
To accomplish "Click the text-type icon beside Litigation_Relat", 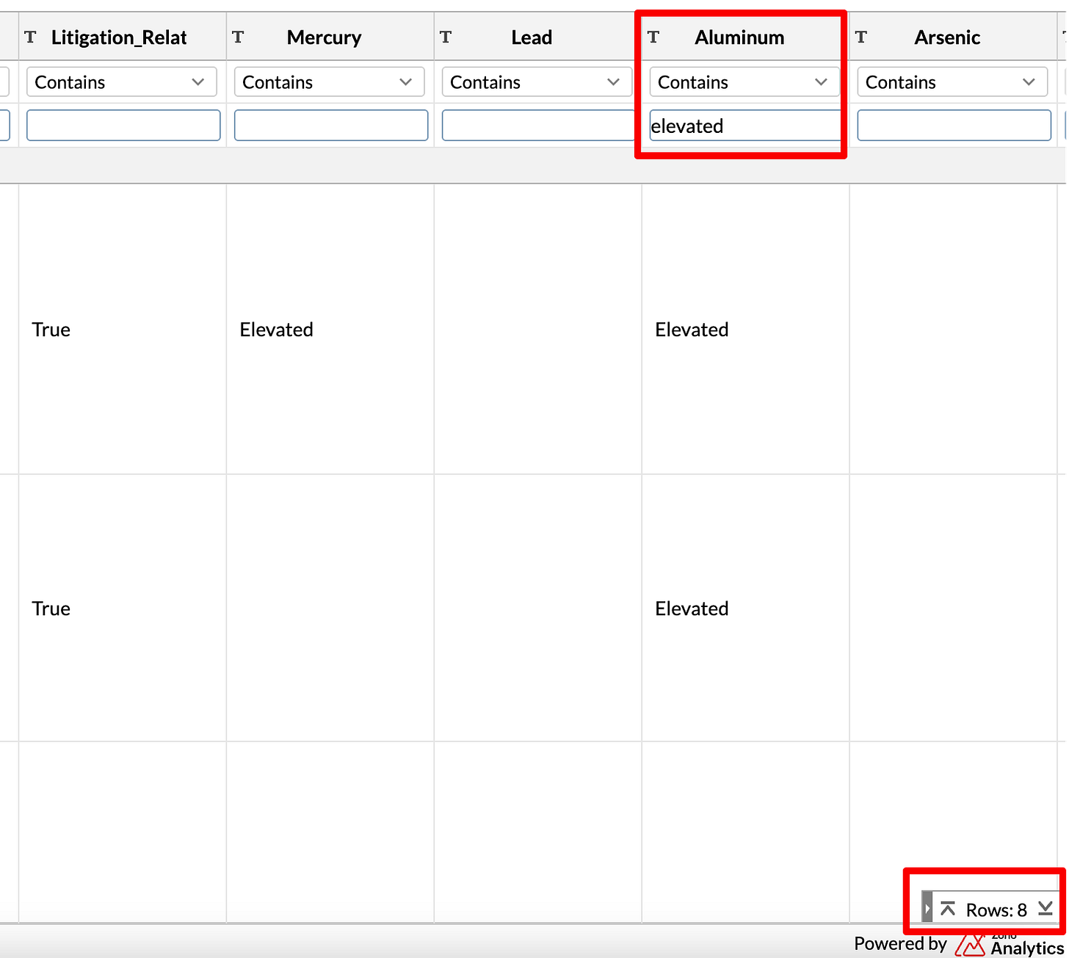I will [x=30, y=37].
